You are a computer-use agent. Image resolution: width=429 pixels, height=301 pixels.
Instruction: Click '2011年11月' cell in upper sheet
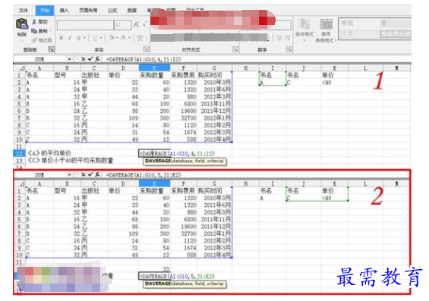[215, 104]
